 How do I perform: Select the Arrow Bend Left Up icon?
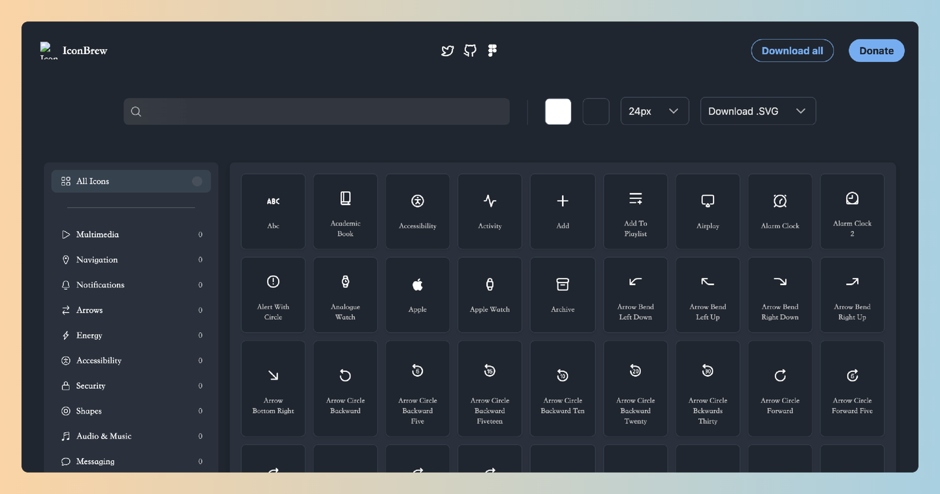(x=708, y=295)
